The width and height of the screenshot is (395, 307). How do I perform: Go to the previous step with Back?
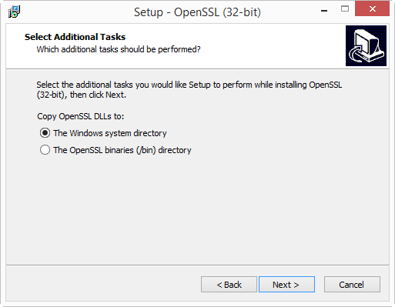coord(229,285)
